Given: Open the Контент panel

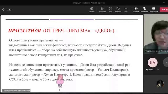Looking at the screenshot, I should click(92, 10).
